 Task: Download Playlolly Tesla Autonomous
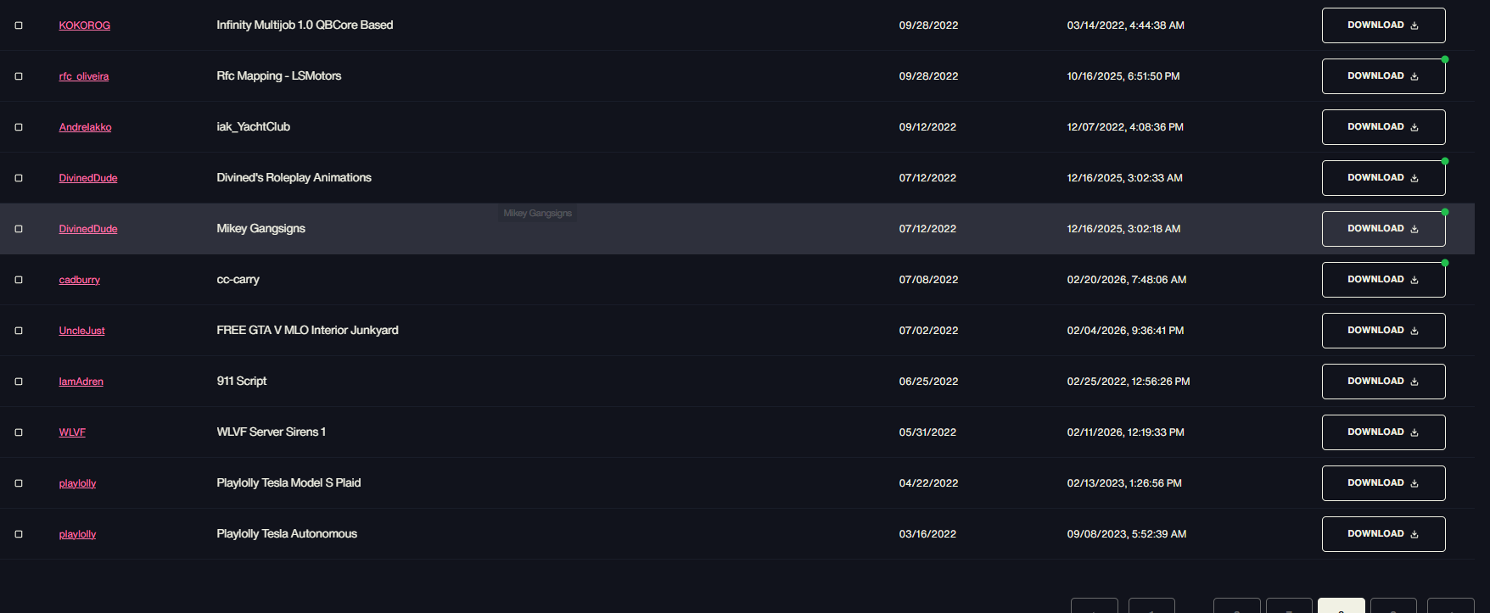[1383, 534]
